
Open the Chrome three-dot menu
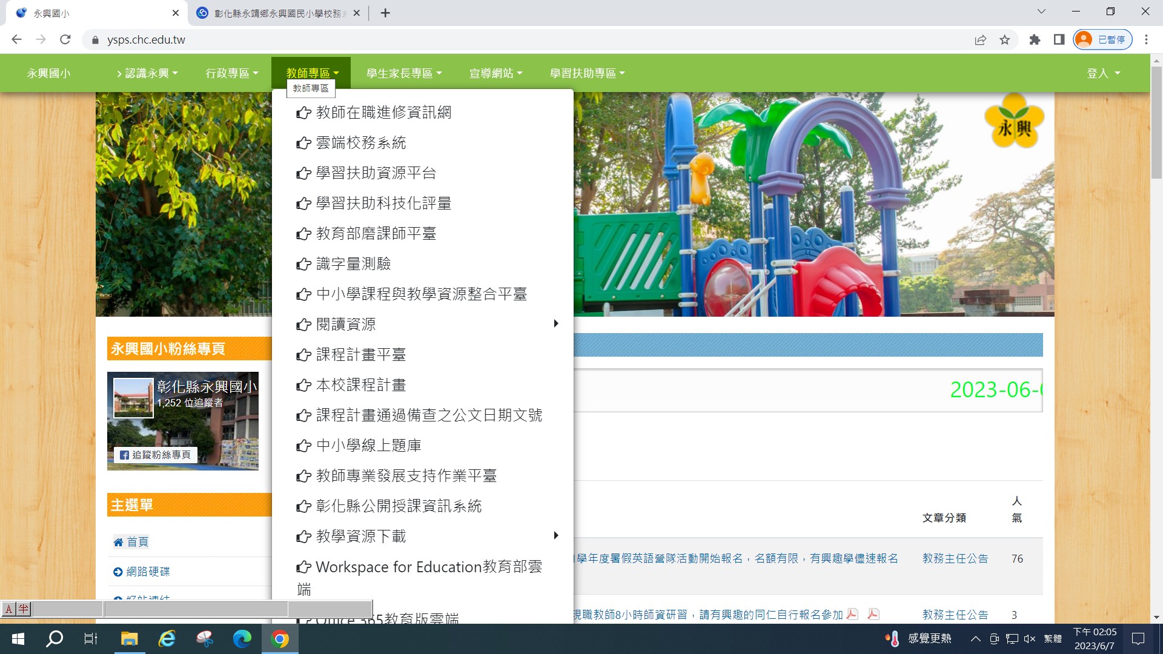pyautogui.click(x=1146, y=39)
